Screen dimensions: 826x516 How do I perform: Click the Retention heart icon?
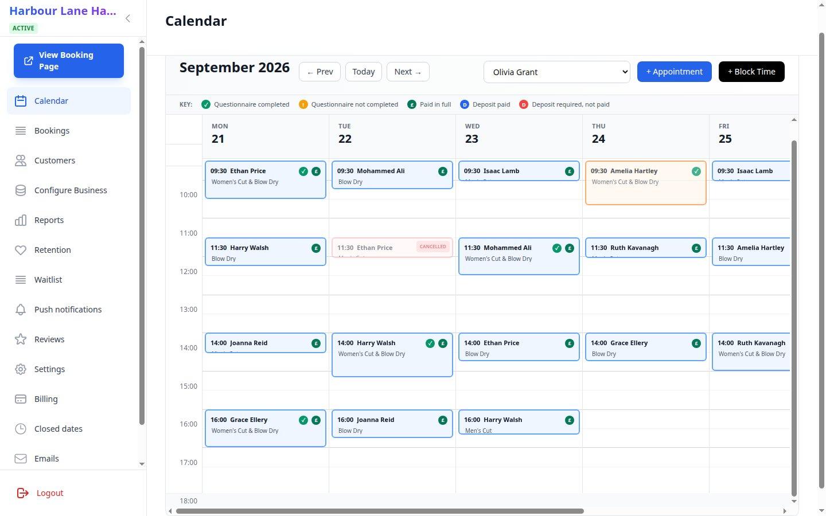click(21, 250)
